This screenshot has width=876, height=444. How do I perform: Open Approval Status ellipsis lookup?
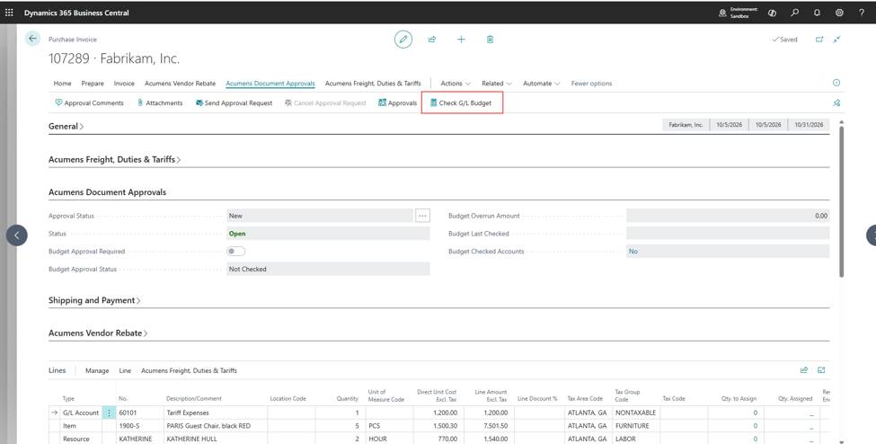coord(422,216)
